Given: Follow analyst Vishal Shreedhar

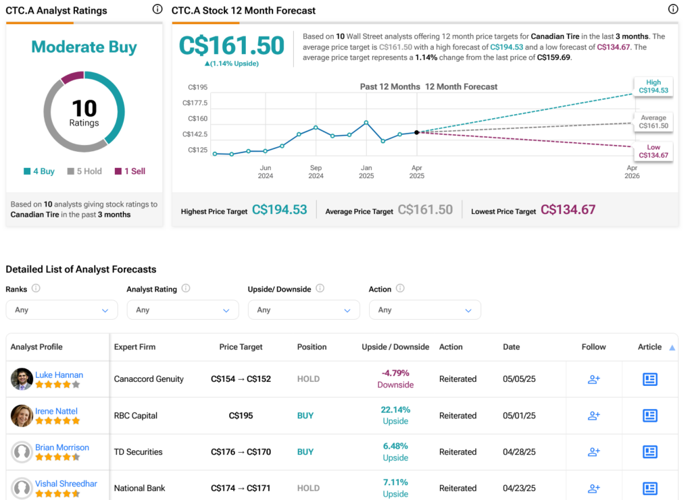Looking at the screenshot, I should (x=593, y=488).
